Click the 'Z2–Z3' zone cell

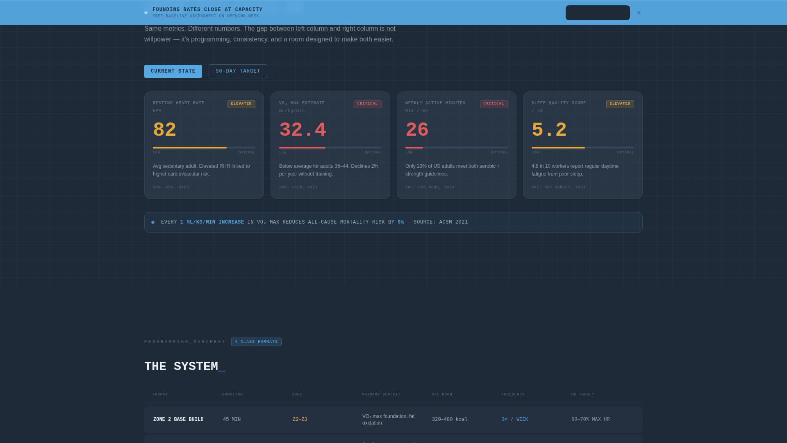coord(300,420)
